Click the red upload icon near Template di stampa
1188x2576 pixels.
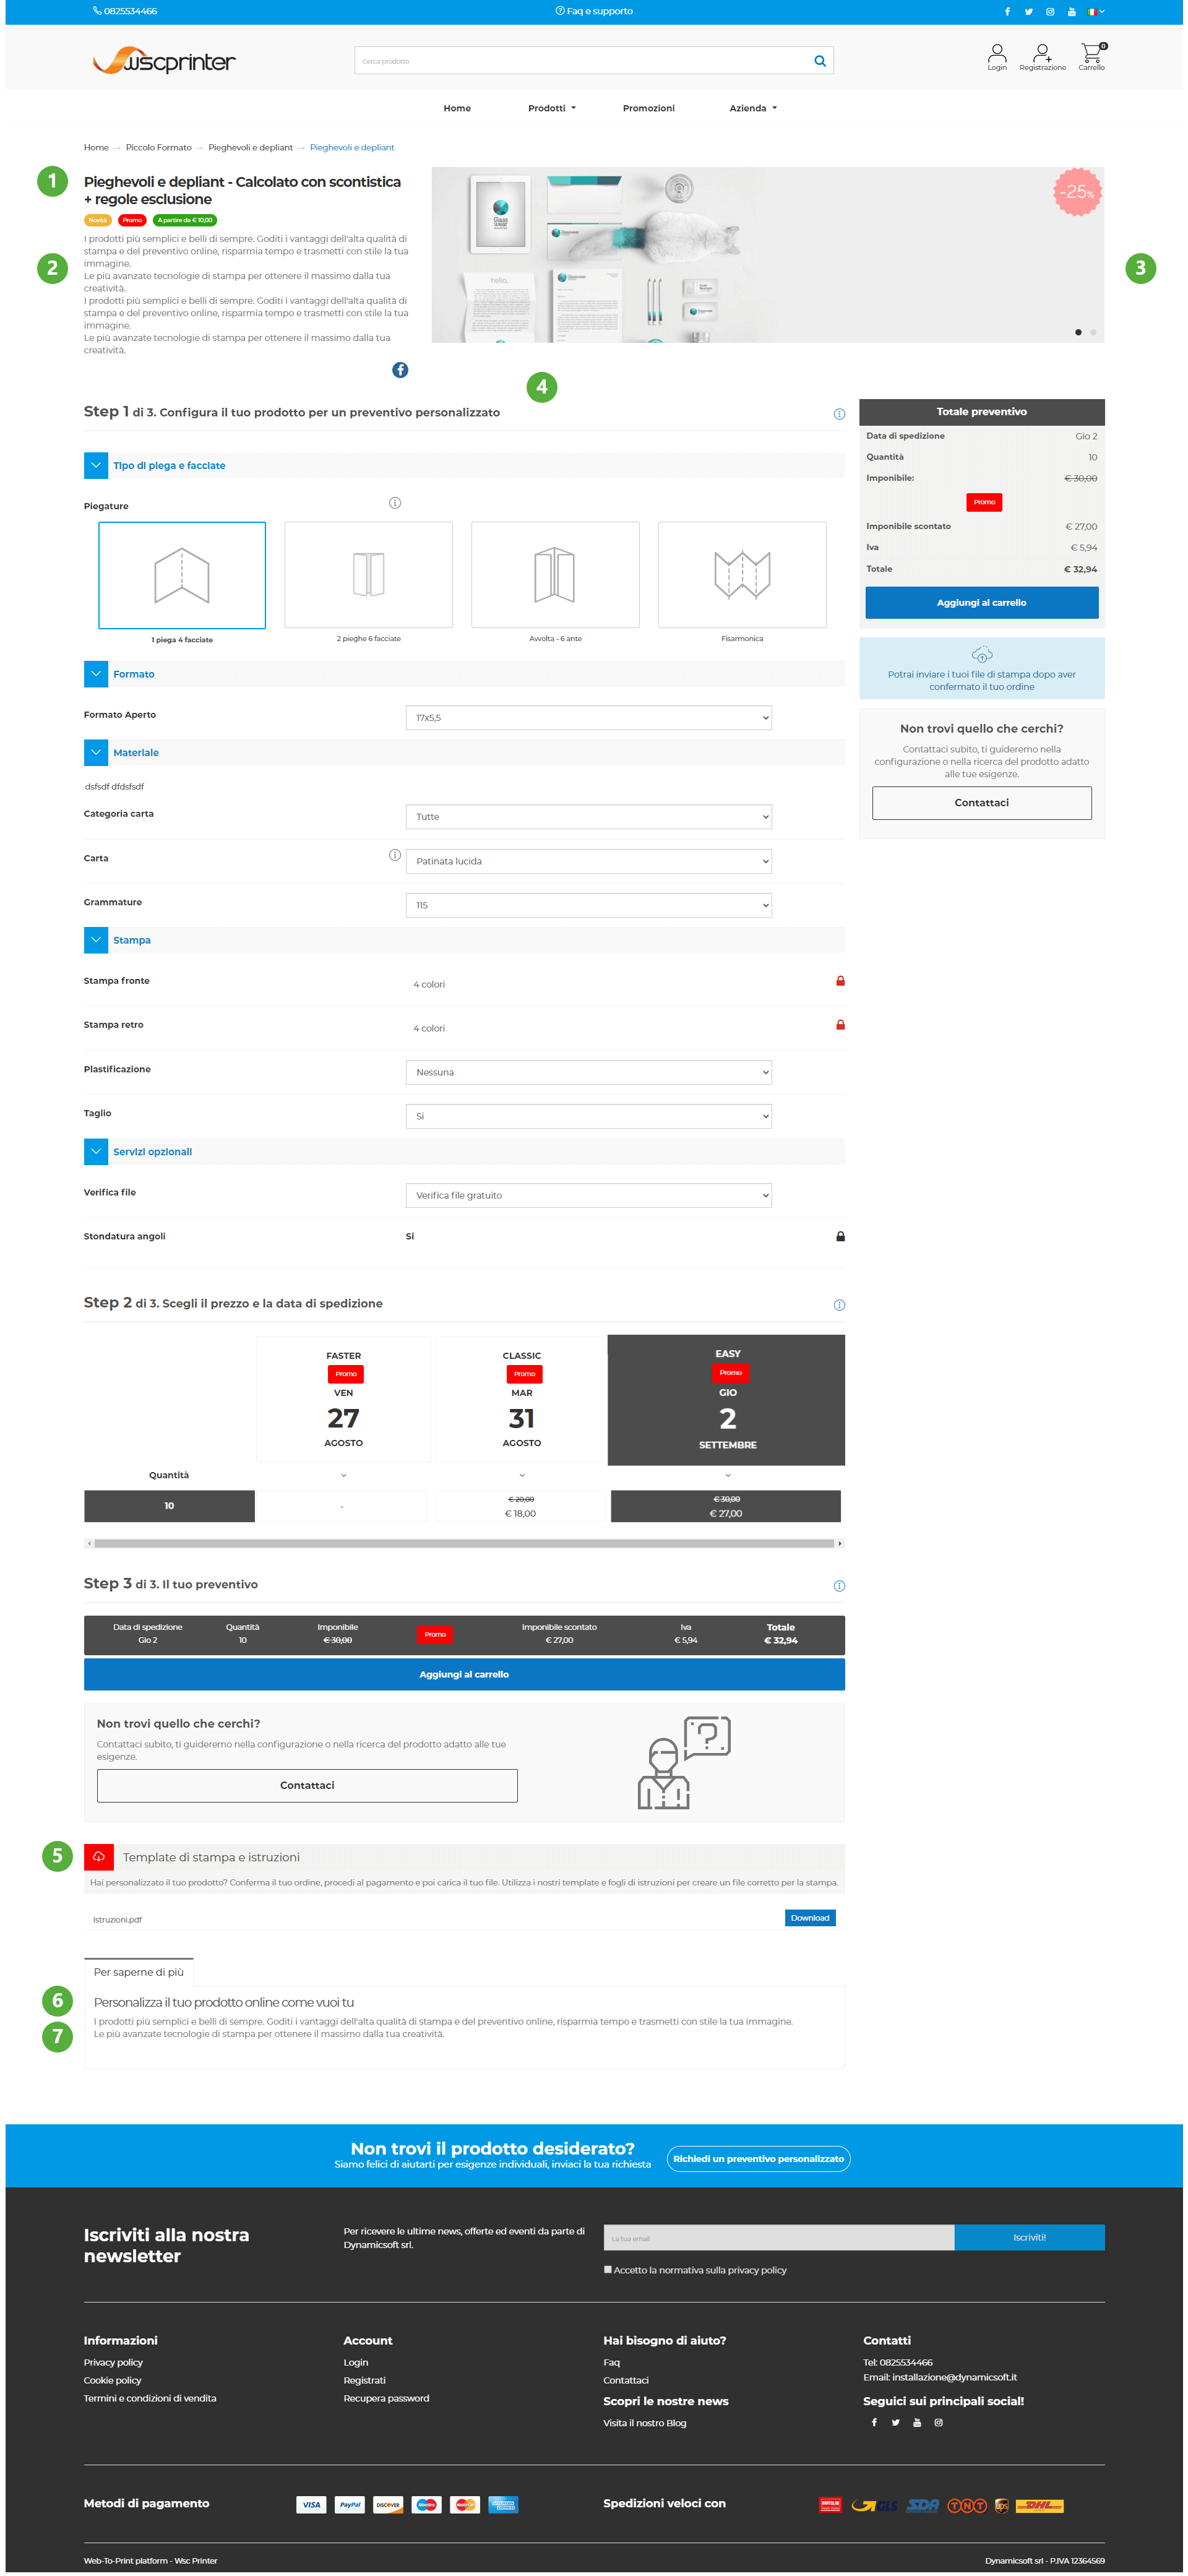click(99, 1857)
